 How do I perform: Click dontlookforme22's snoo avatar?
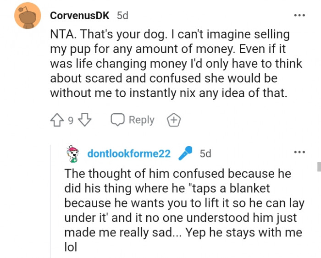[x=72, y=154]
